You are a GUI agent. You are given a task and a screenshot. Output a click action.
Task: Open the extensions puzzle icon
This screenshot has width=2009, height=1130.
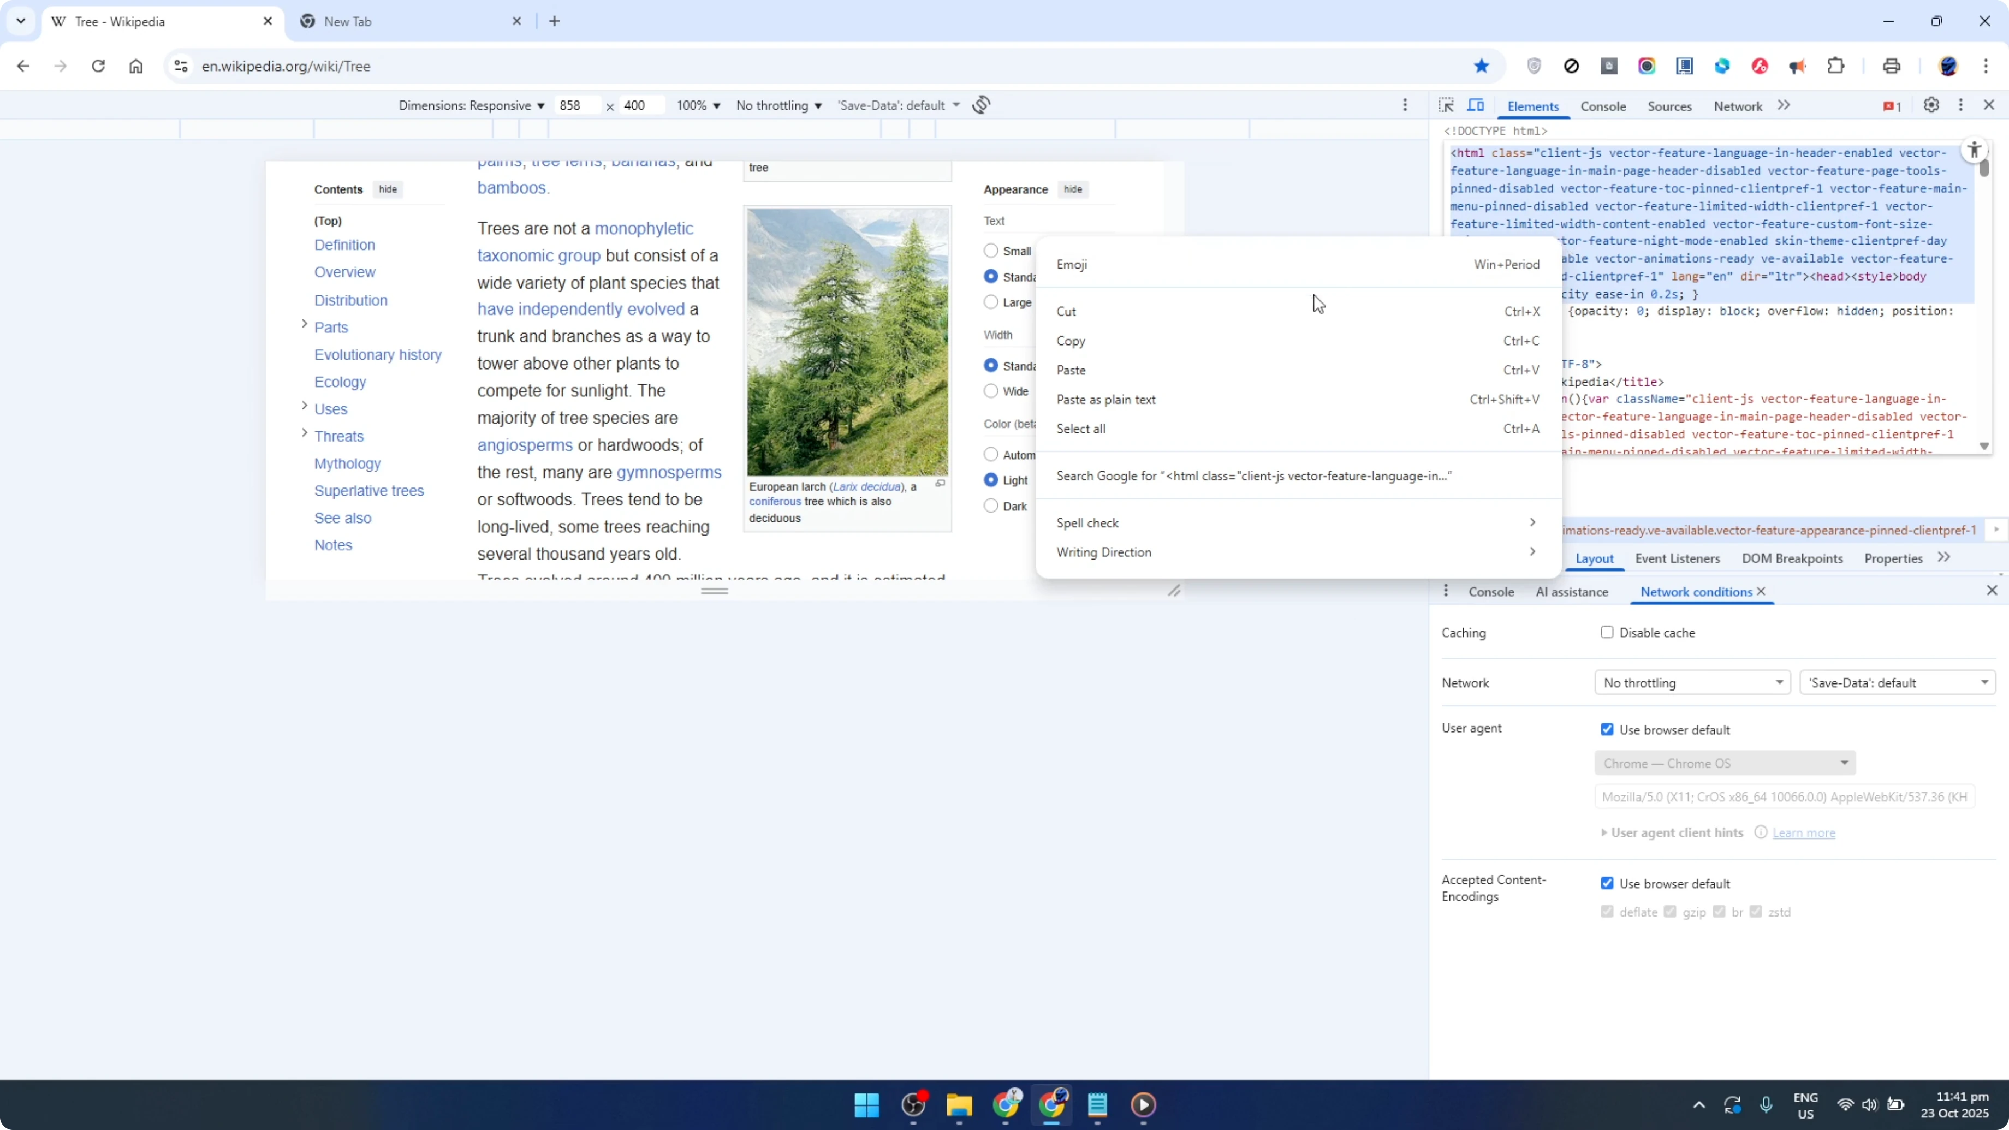1836,66
